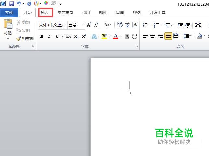Image resolution: width=209 pixels, height=156 pixels.
Task: Click the Clear Formatting eraser icon
Action: [120, 25]
